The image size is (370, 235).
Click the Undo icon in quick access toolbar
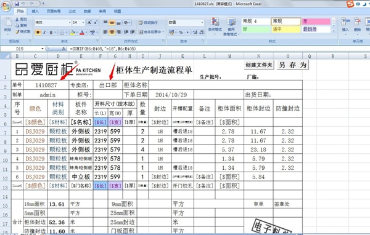tap(23, 4)
